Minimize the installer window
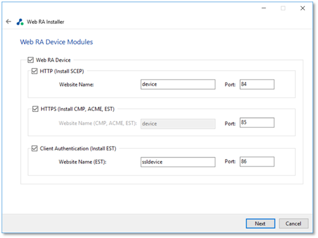 (264, 8)
